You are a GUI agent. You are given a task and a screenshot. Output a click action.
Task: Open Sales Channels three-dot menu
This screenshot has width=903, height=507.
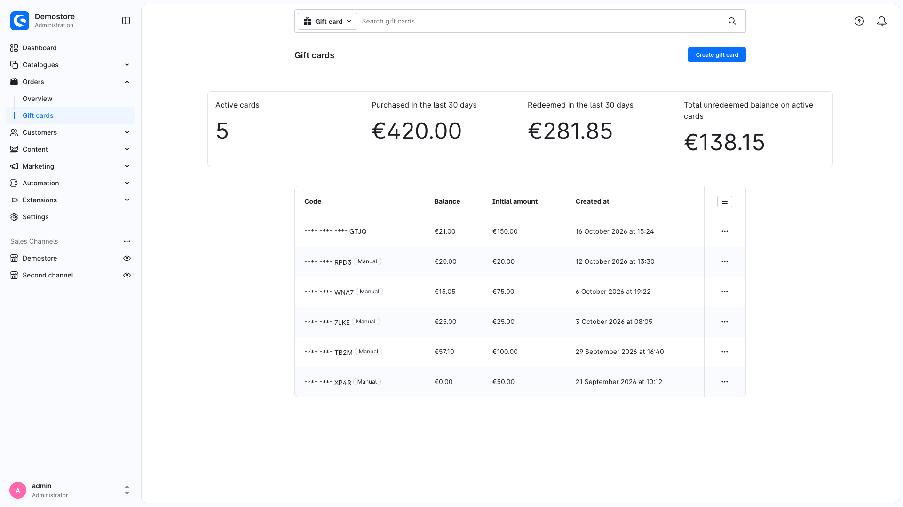[127, 241]
